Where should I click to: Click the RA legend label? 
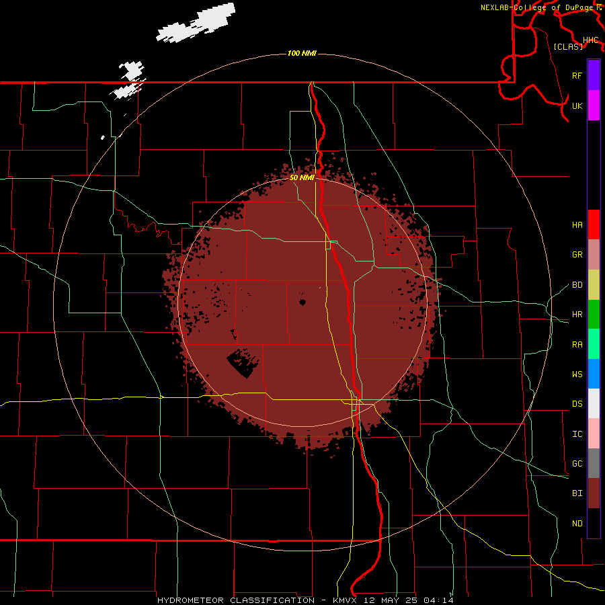point(577,345)
